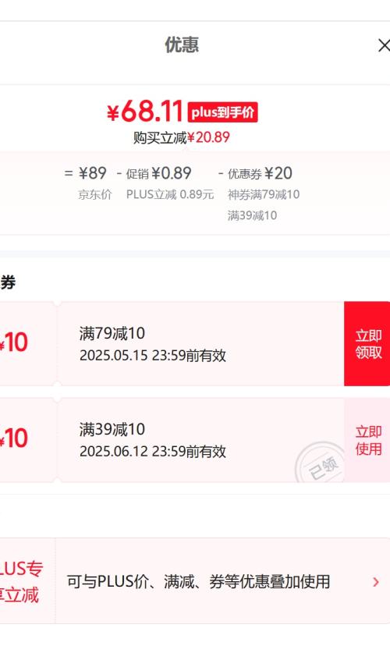The height and width of the screenshot is (653, 390).
Task: Click the 促销 ¥0.89 deduction item
Action: point(158,173)
